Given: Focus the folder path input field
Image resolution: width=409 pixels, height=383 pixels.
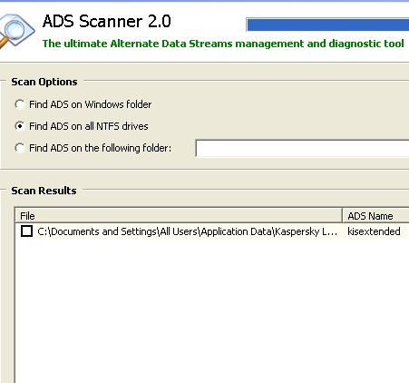Looking at the screenshot, I should tap(302, 148).
